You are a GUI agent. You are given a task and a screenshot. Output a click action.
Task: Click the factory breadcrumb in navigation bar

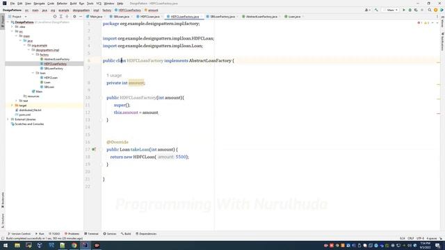coord(106,10)
